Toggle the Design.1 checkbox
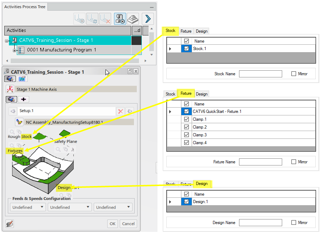321x234 pixels. click(x=186, y=202)
